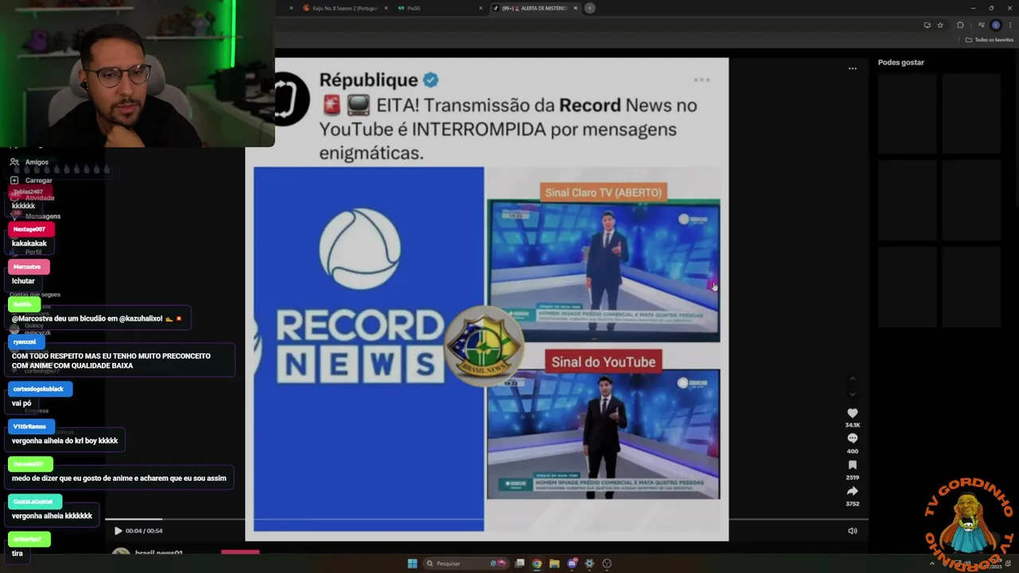Screen dimensions: 1019x573
Task: Go to next video with down chevron
Action: (x=853, y=394)
